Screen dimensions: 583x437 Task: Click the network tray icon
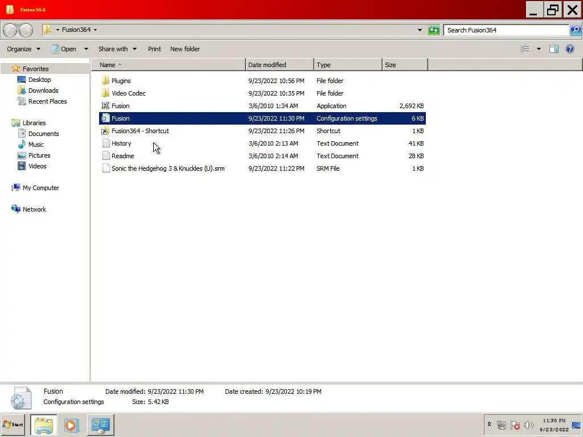click(501, 424)
